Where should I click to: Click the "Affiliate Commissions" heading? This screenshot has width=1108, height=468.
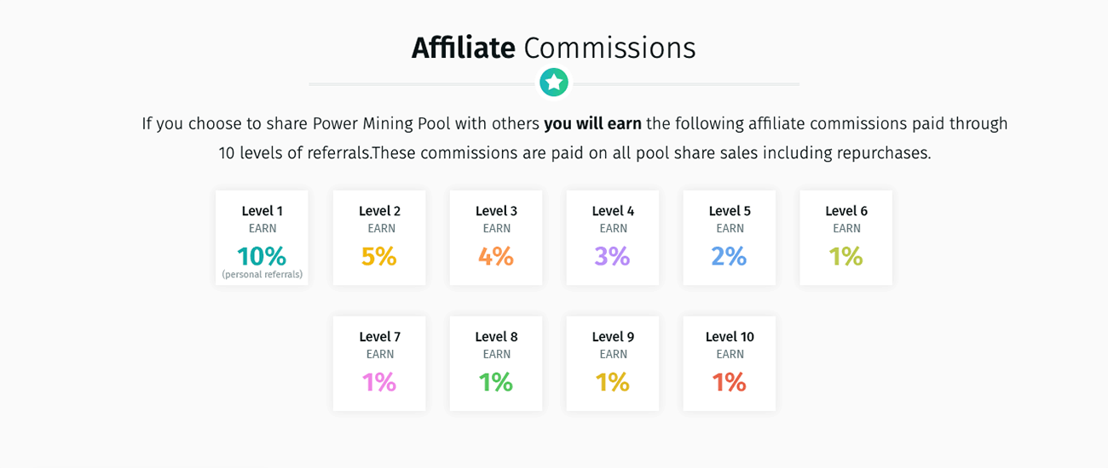coord(554,48)
